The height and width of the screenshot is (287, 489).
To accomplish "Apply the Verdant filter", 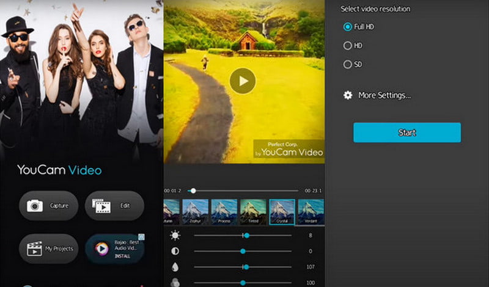I will point(311,212).
